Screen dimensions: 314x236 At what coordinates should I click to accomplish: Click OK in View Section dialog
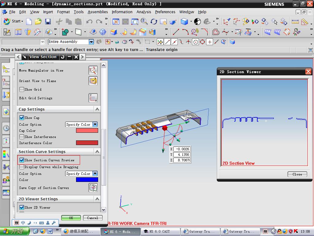coord(71,218)
